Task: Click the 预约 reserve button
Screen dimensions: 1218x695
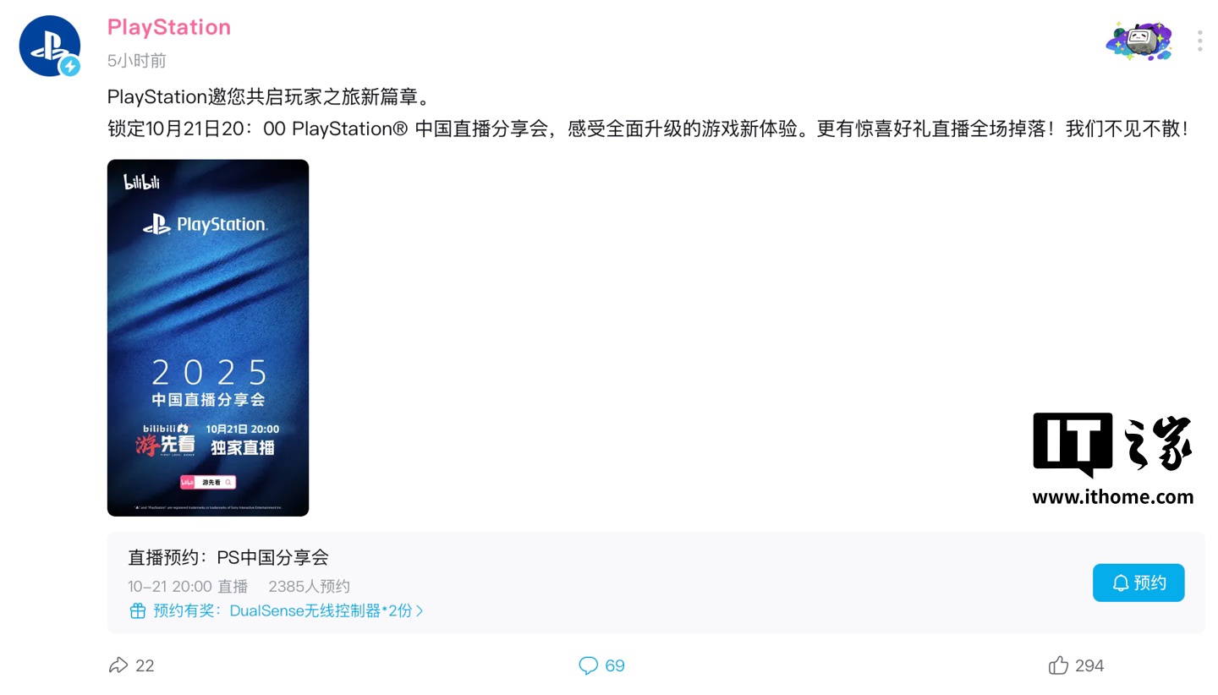Action: tap(1138, 583)
